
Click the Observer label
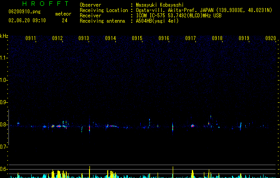point(90,5)
